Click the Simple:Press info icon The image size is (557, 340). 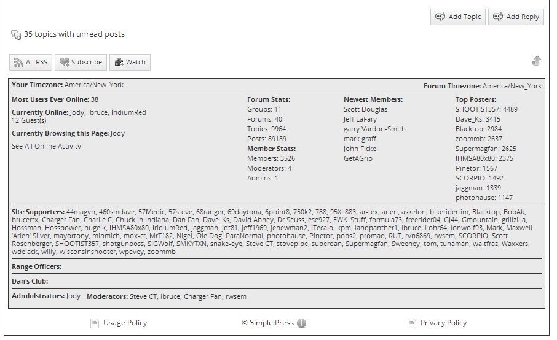(301, 323)
